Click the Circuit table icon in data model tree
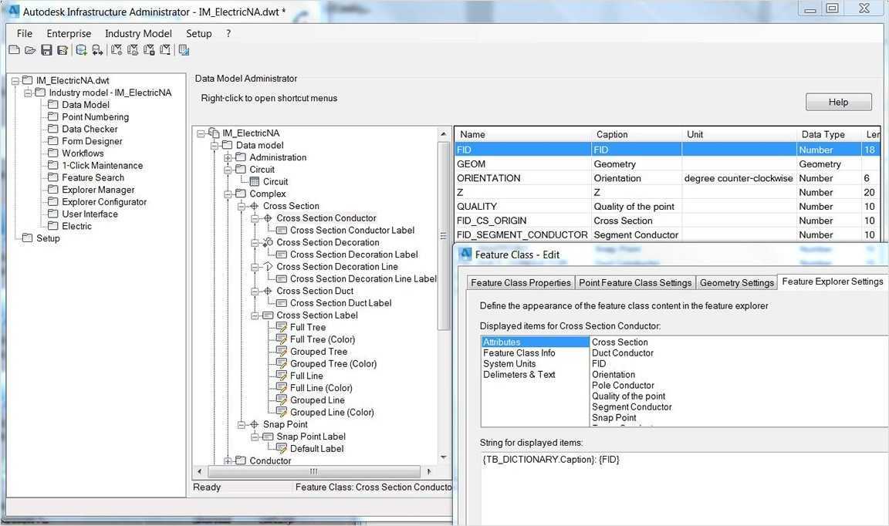Screen dimensions: 889x526 (255, 181)
